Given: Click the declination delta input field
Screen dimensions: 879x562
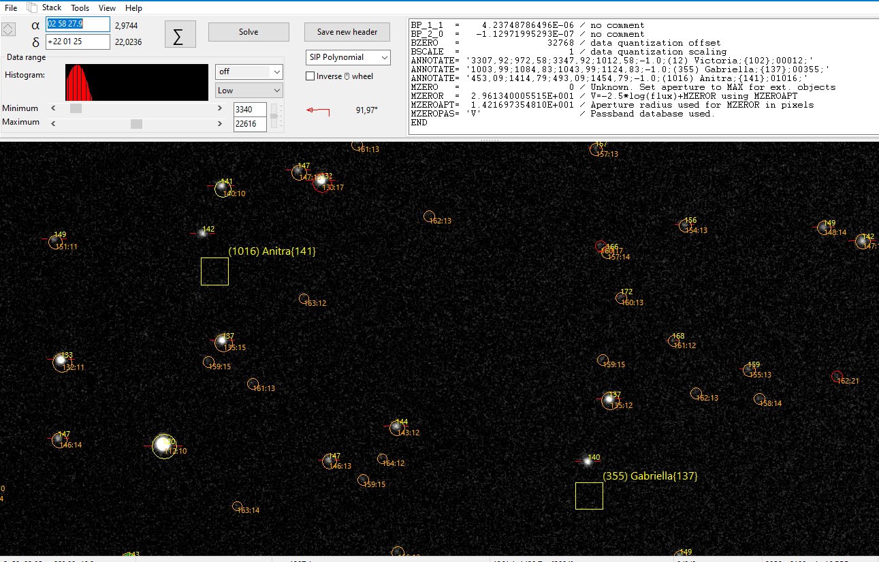Looking at the screenshot, I should tap(78, 42).
